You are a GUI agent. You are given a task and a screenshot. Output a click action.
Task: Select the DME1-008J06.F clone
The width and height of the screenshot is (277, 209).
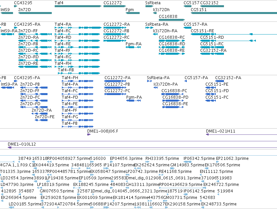(103, 131)
